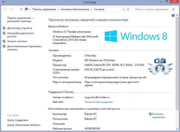Close the 'Система' window
Screen dimensions: 180x132
tap(174, 2)
